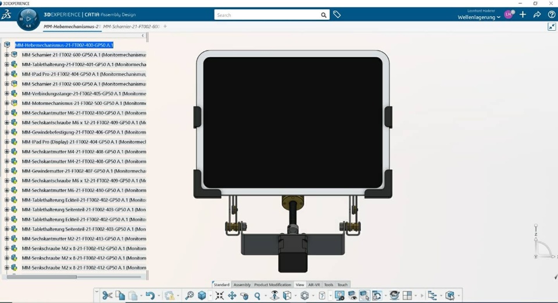Expand the MM-Gewindebefestigung-21-FT002-406 node
The height and width of the screenshot is (303, 558).
coord(6,132)
